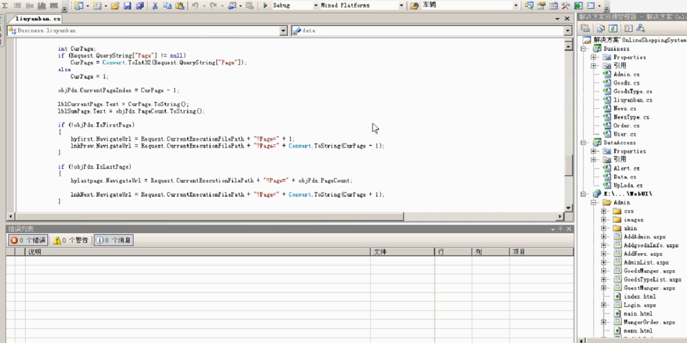Open Admin.cs in Solution Explorer
This screenshot has width=687, height=343.
[626, 75]
